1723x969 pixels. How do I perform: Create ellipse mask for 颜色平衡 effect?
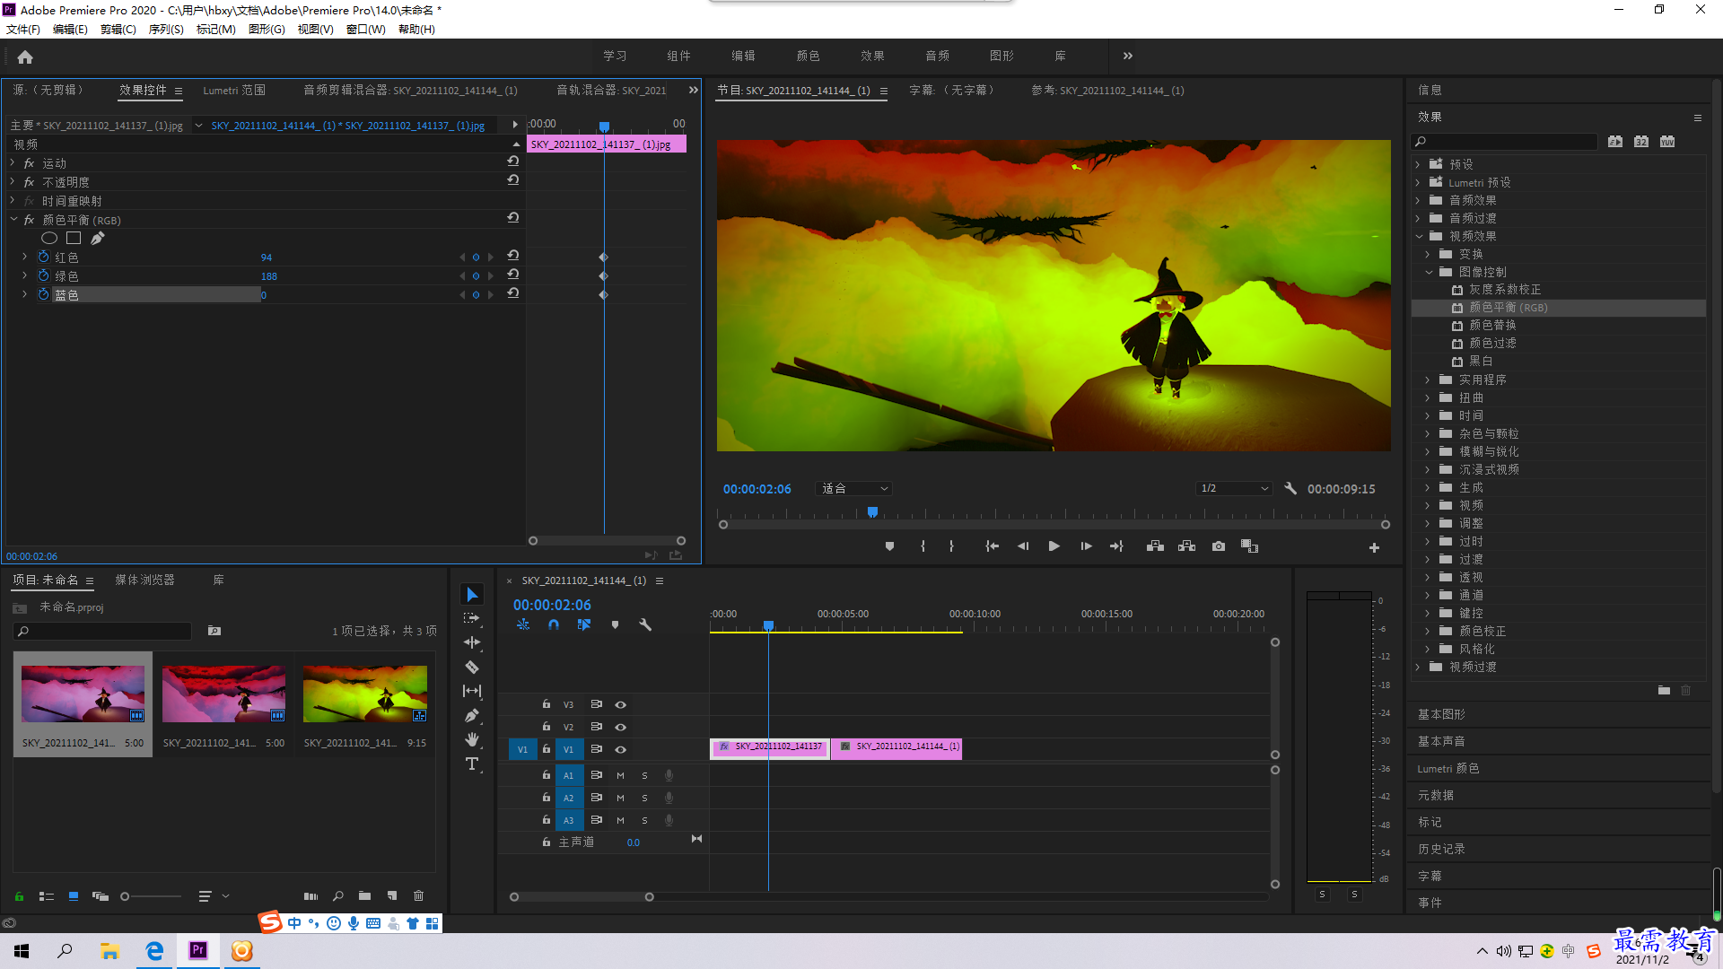coord(49,239)
